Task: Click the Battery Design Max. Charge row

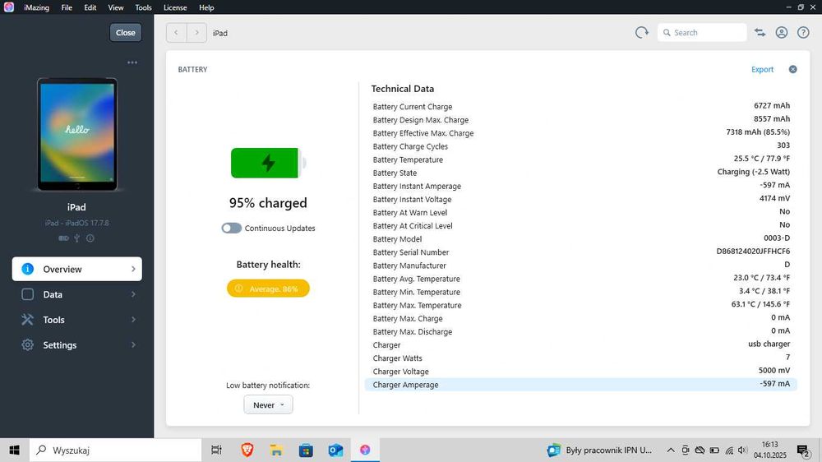Action: [x=581, y=119]
